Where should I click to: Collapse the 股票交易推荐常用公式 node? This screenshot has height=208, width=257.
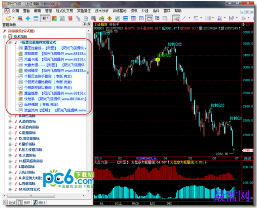(x=10, y=42)
